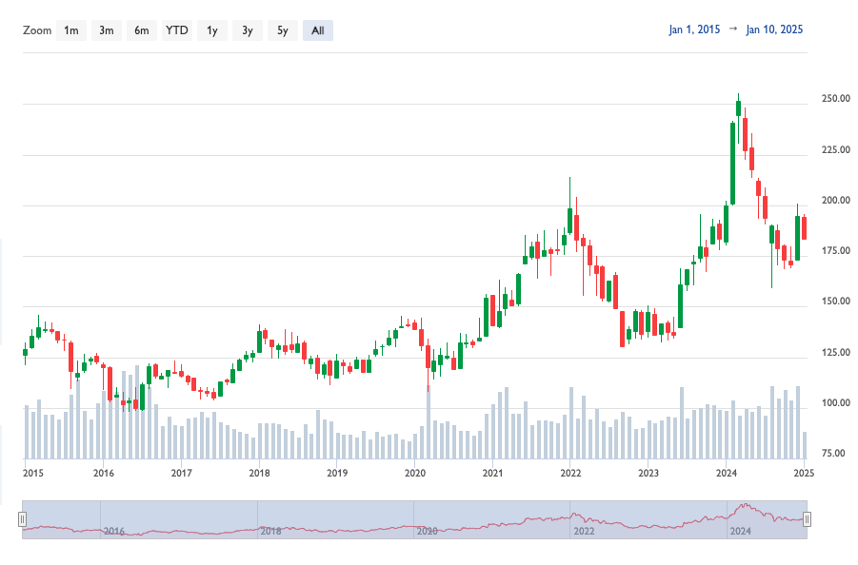The image size is (858, 565).
Task: Click the 2018 label in the navigator
Action: pyautogui.click(x=270, y=531)
